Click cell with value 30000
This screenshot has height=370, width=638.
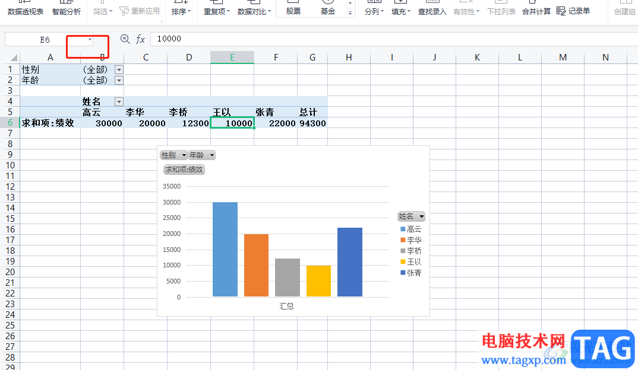pos(102,123)
